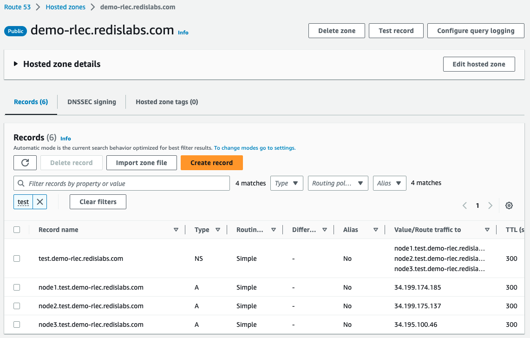Open table preferences gear icon
The width and height of the screenshot is (530, 338).
coord(509,205)
